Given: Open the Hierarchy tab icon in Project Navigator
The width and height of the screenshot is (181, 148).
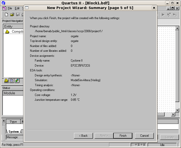Looking at the screenshot, I should (x=7, y=81).
